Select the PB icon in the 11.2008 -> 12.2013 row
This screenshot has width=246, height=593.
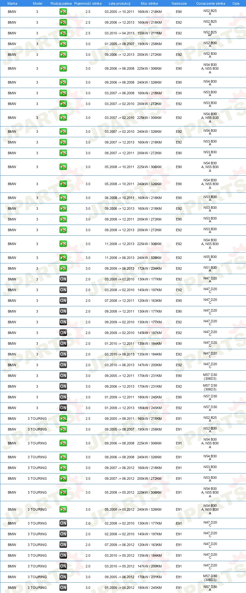(63, 244)
